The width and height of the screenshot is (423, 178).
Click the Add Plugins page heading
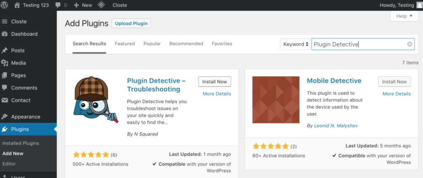pos(87,23)
